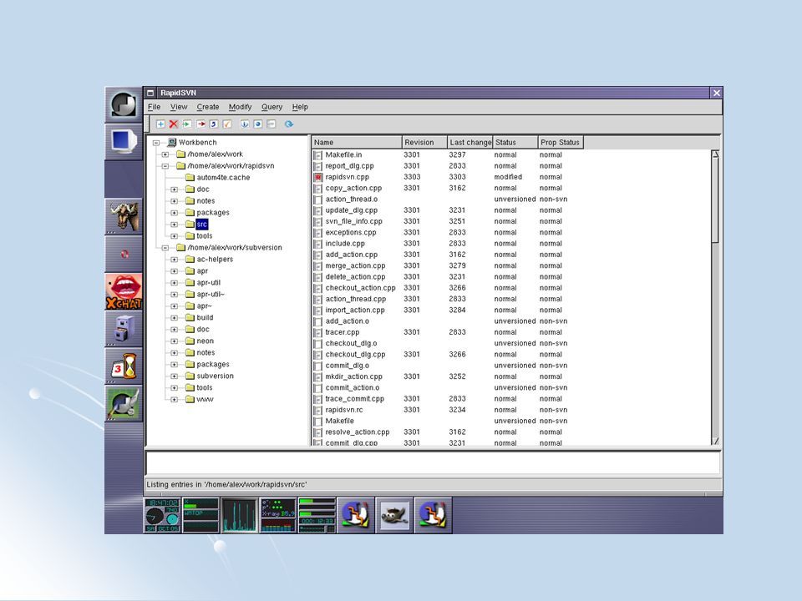Open the calendar and hourglass dock icon
Screen dimensions: 802x601
coord(124,366)
